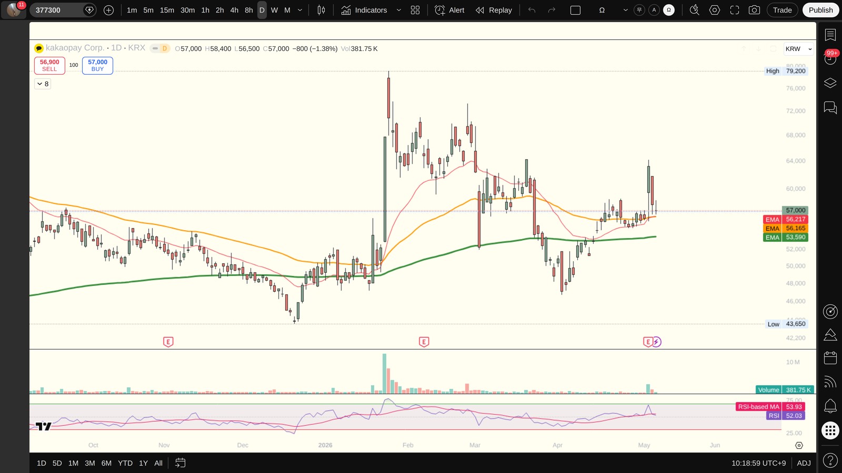
Task: Open the calendar icon in the right sidebar
Action: (x=830, y=358)
